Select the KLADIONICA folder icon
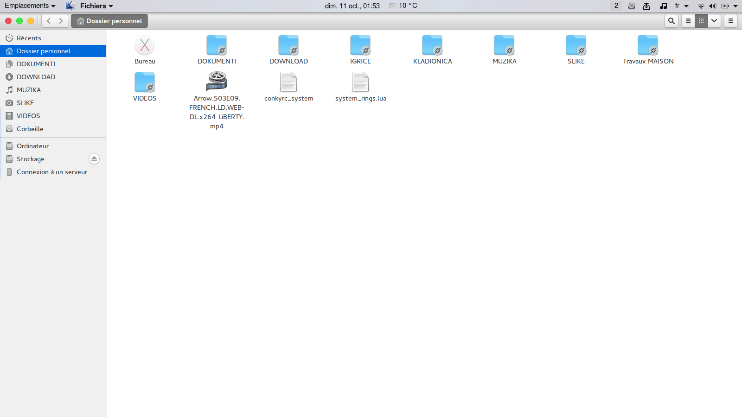 (x=432, y=45)
